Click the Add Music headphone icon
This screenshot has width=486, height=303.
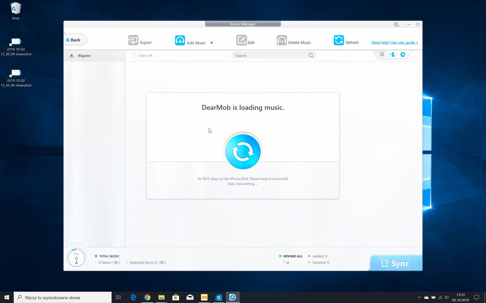(180, 40)
